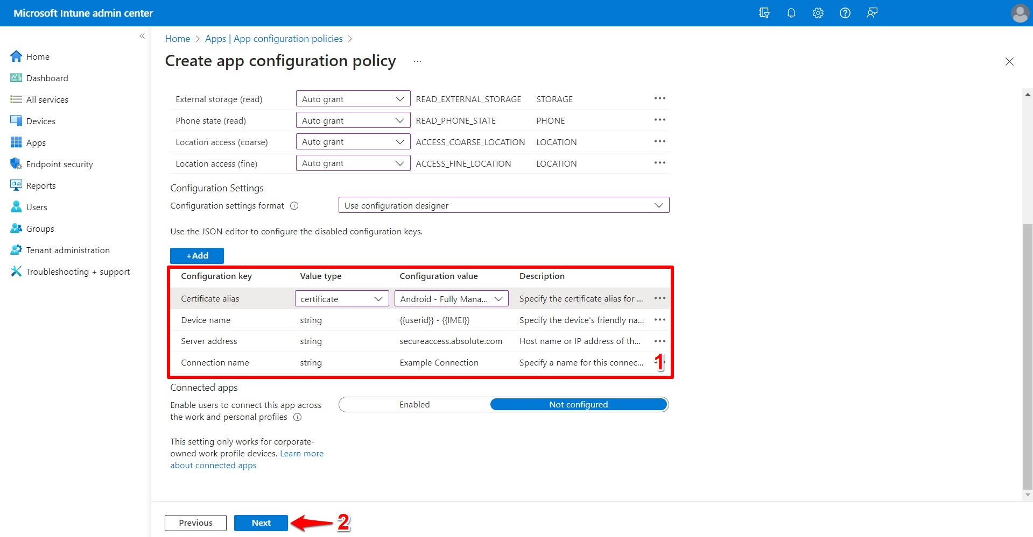
Task: Open Groups in the left navigation
Action: pyautogui.click(x=39, y=228)
